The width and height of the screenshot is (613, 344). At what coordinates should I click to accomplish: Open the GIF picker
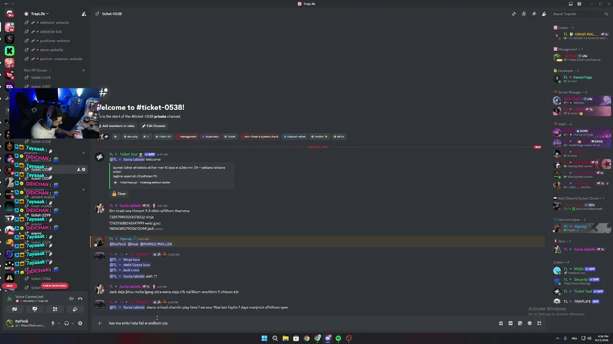(x=511, y=323)
